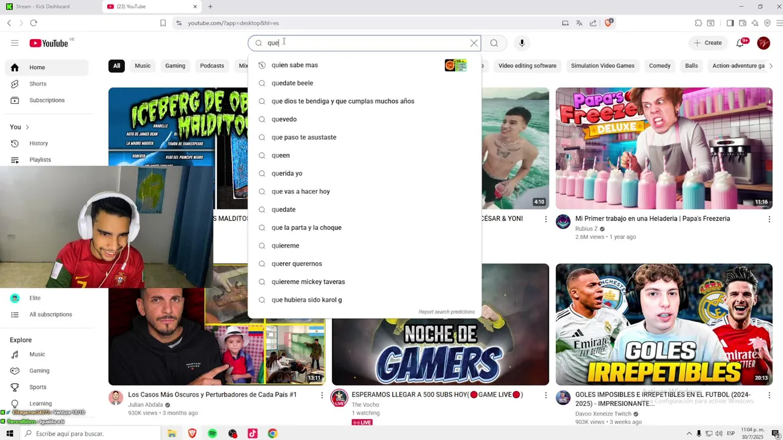The width and height of the screenshot is (783, 440).
Task: Click the Create button
Action: coord(708,43)
